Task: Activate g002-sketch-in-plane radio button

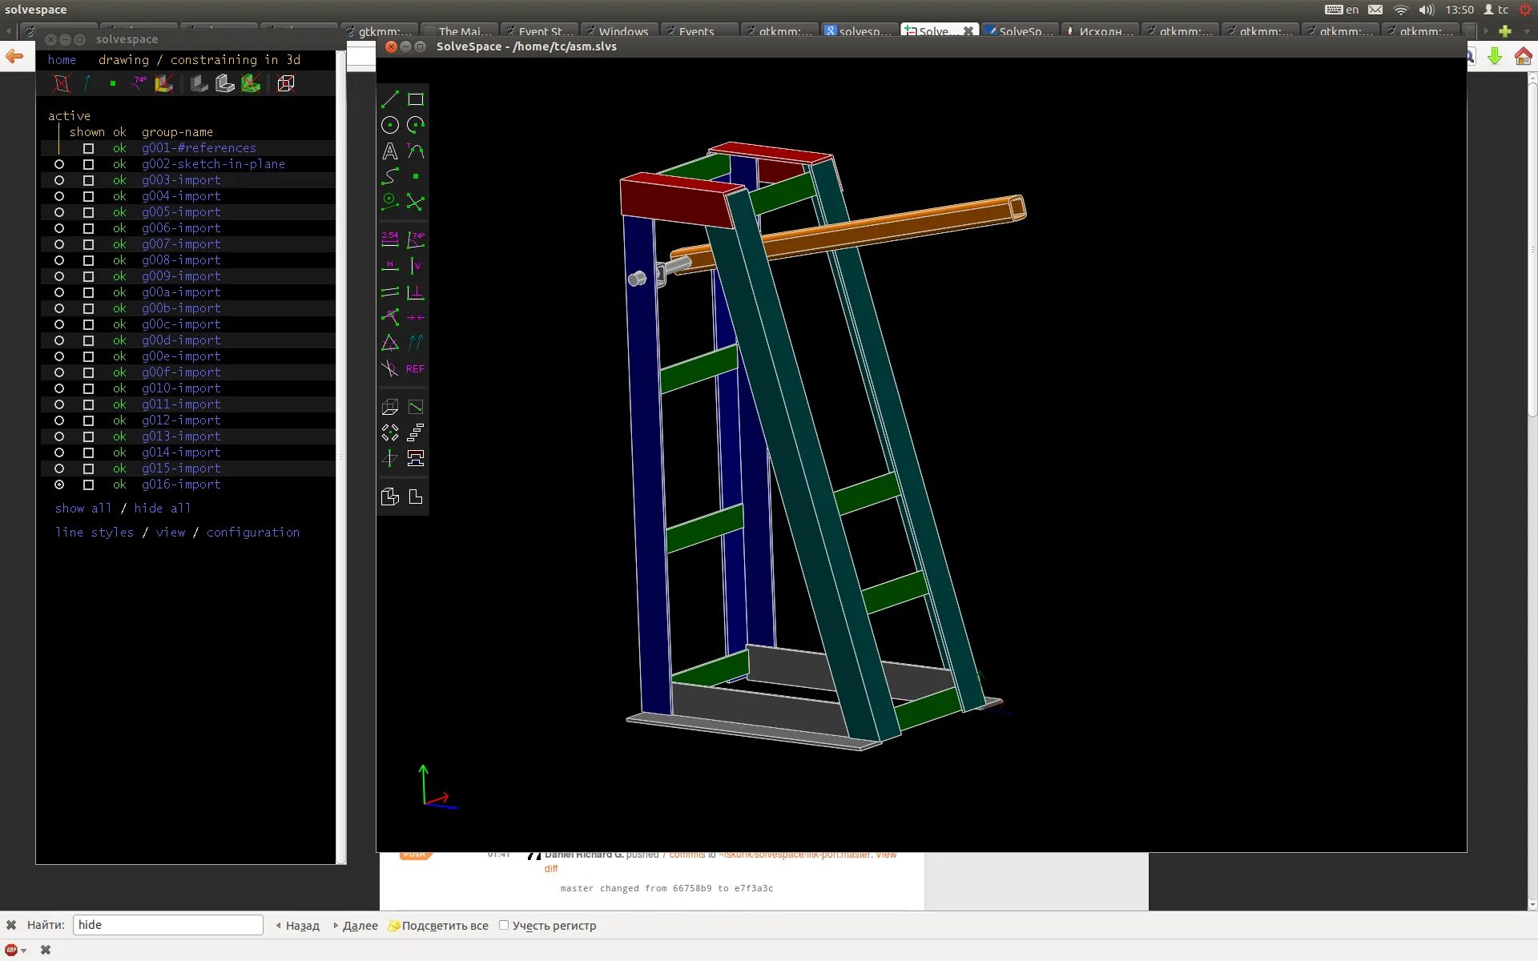Action: tap(59, 164)
